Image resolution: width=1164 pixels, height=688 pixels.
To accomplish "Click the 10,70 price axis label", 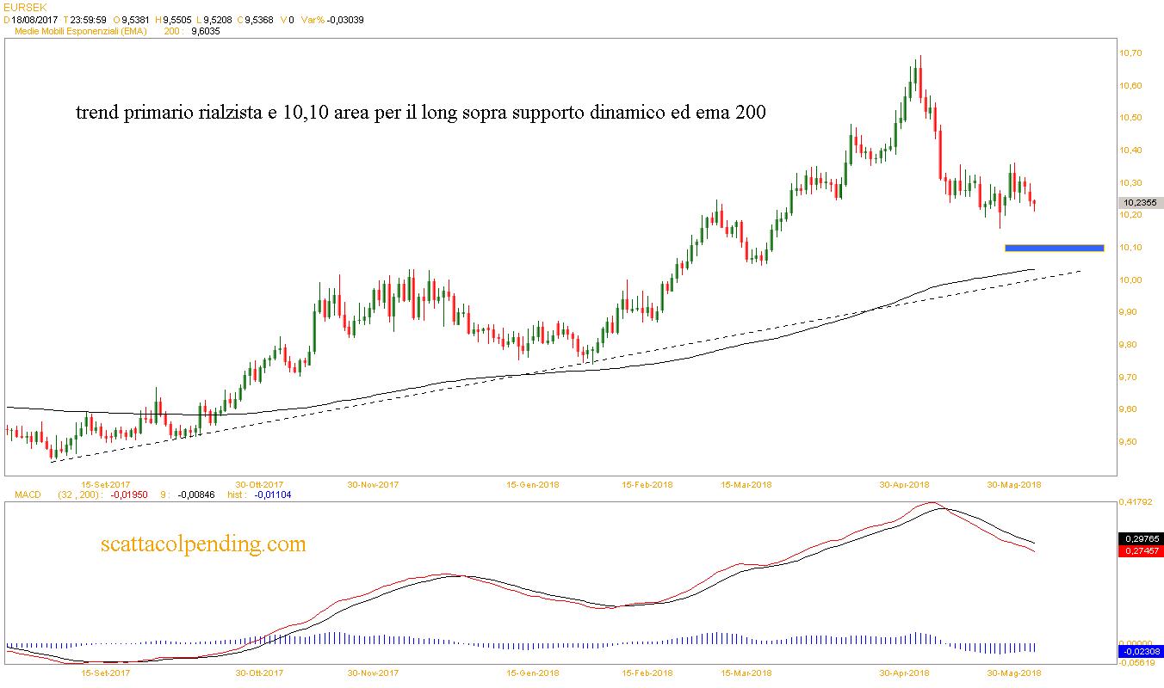I will click(x=1130, y=53).
